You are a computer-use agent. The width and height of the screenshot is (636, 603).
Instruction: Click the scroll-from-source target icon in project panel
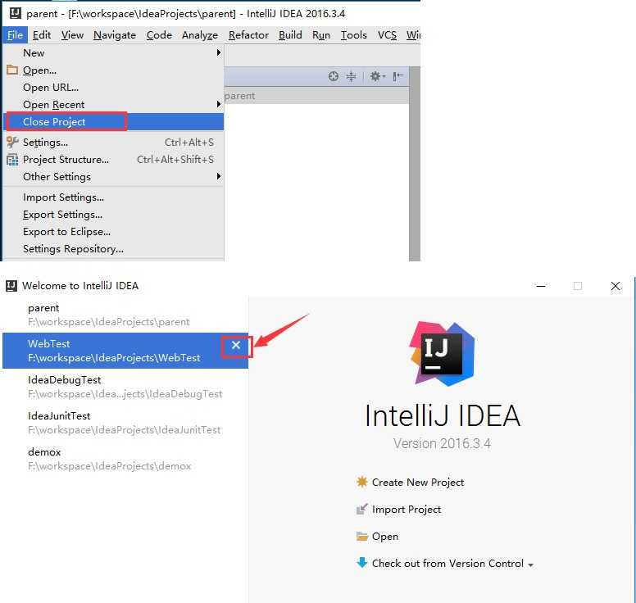[x=333, y=76]
